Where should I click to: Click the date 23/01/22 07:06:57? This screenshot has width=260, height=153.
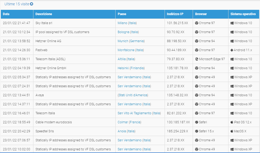(17, 140)
